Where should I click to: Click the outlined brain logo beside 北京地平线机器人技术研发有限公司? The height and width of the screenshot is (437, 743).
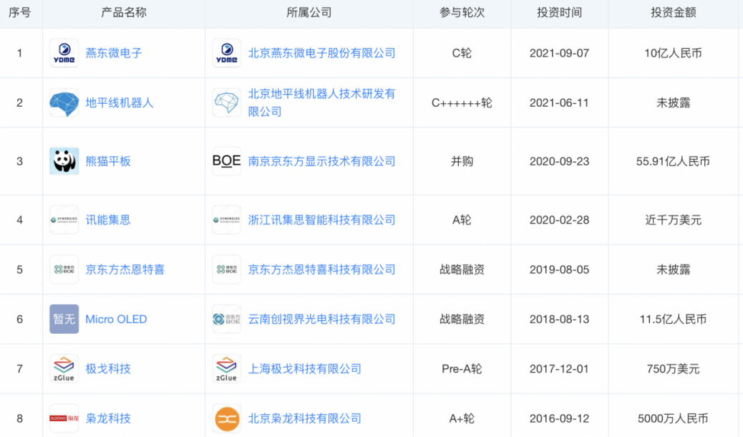click(226, 102)
